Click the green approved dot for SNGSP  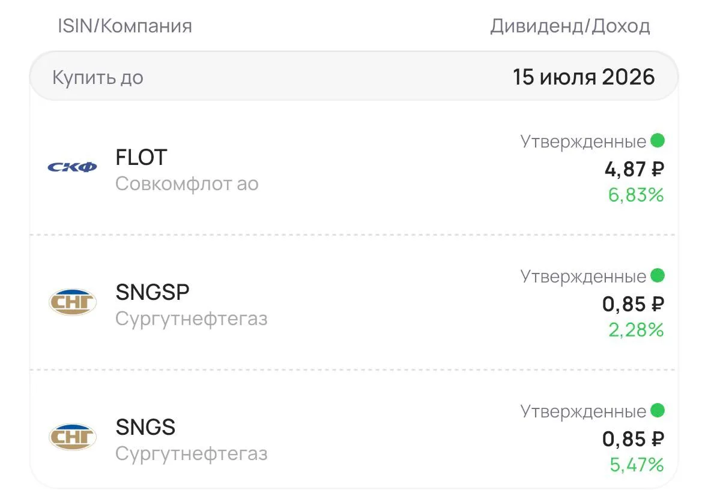[658, 275]
